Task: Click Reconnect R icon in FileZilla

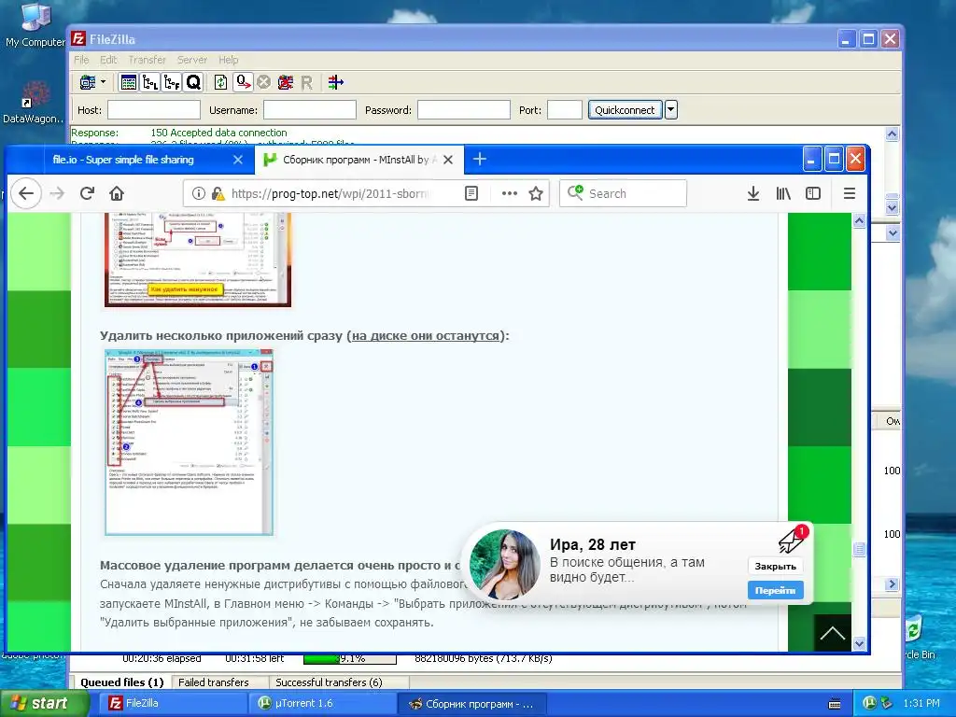Action: click(x=306, y=82)
